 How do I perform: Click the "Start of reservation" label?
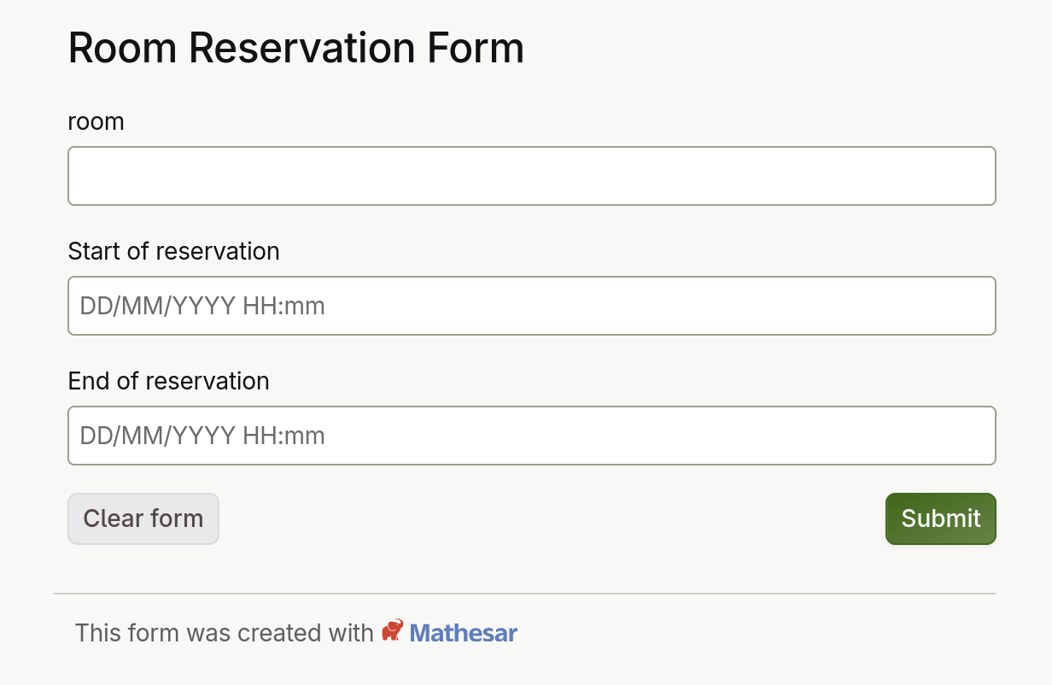point(173,251)
